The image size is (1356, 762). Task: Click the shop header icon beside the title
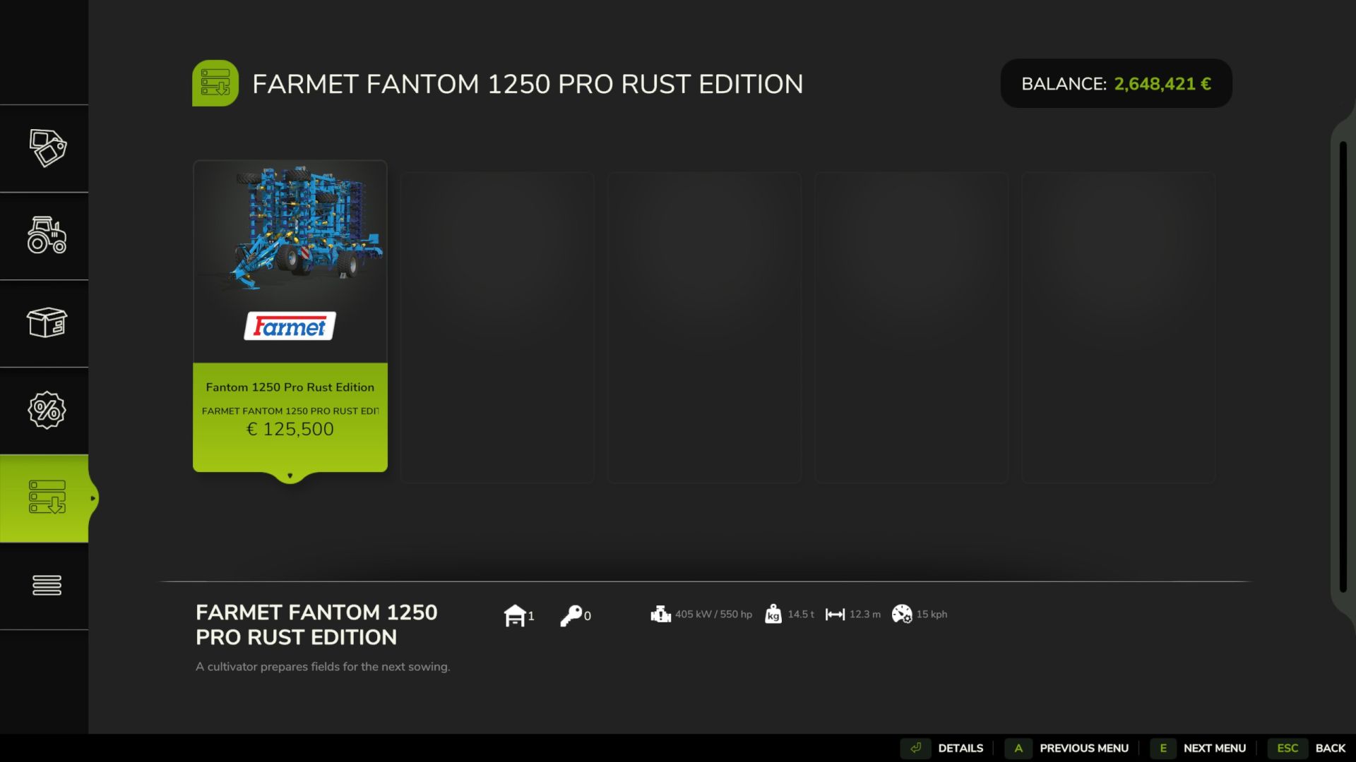[215, 83]
